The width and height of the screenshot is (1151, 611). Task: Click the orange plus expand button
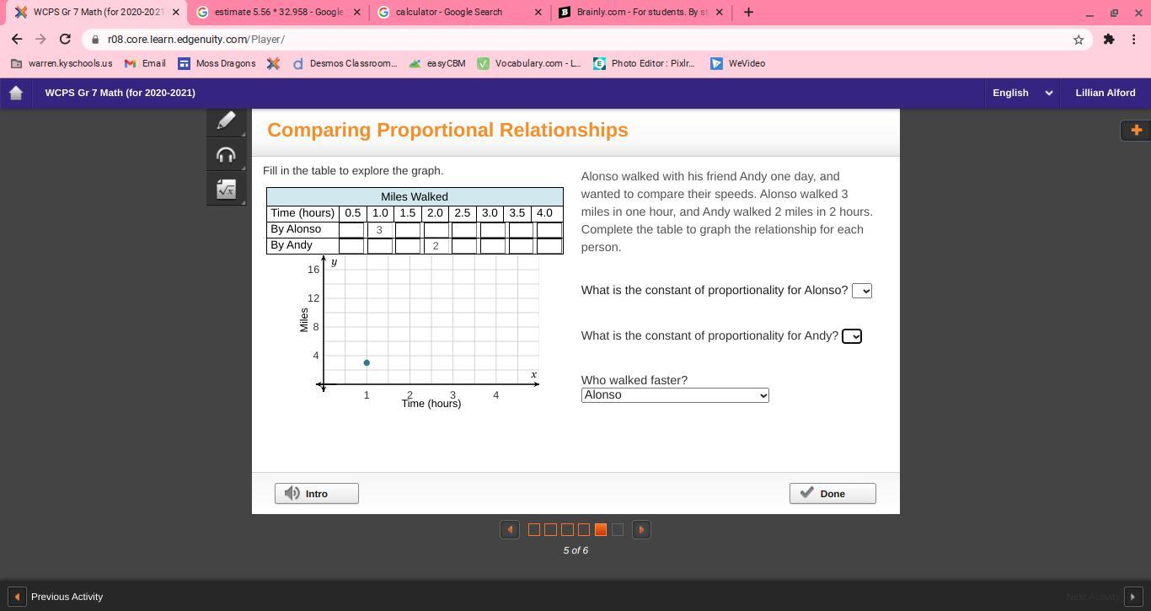tap(1136, 130)
